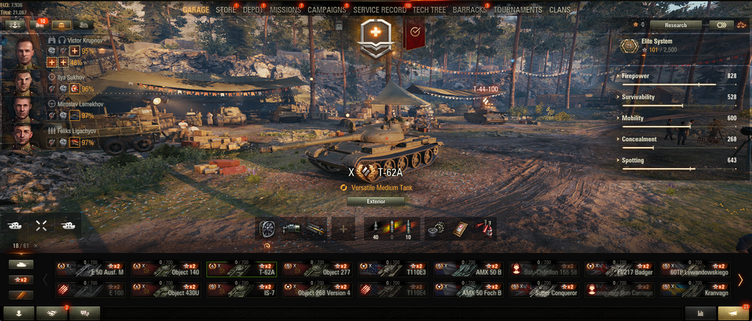Open the gun rammer equipment slot
Viewport: 752px width, 321px height.
tap(315, 229)
